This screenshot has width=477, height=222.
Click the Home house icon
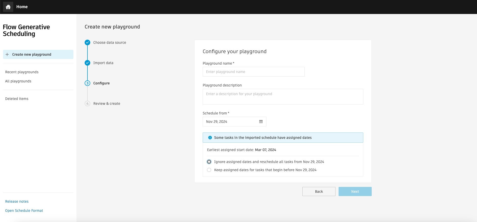click(x=8, y=7)
